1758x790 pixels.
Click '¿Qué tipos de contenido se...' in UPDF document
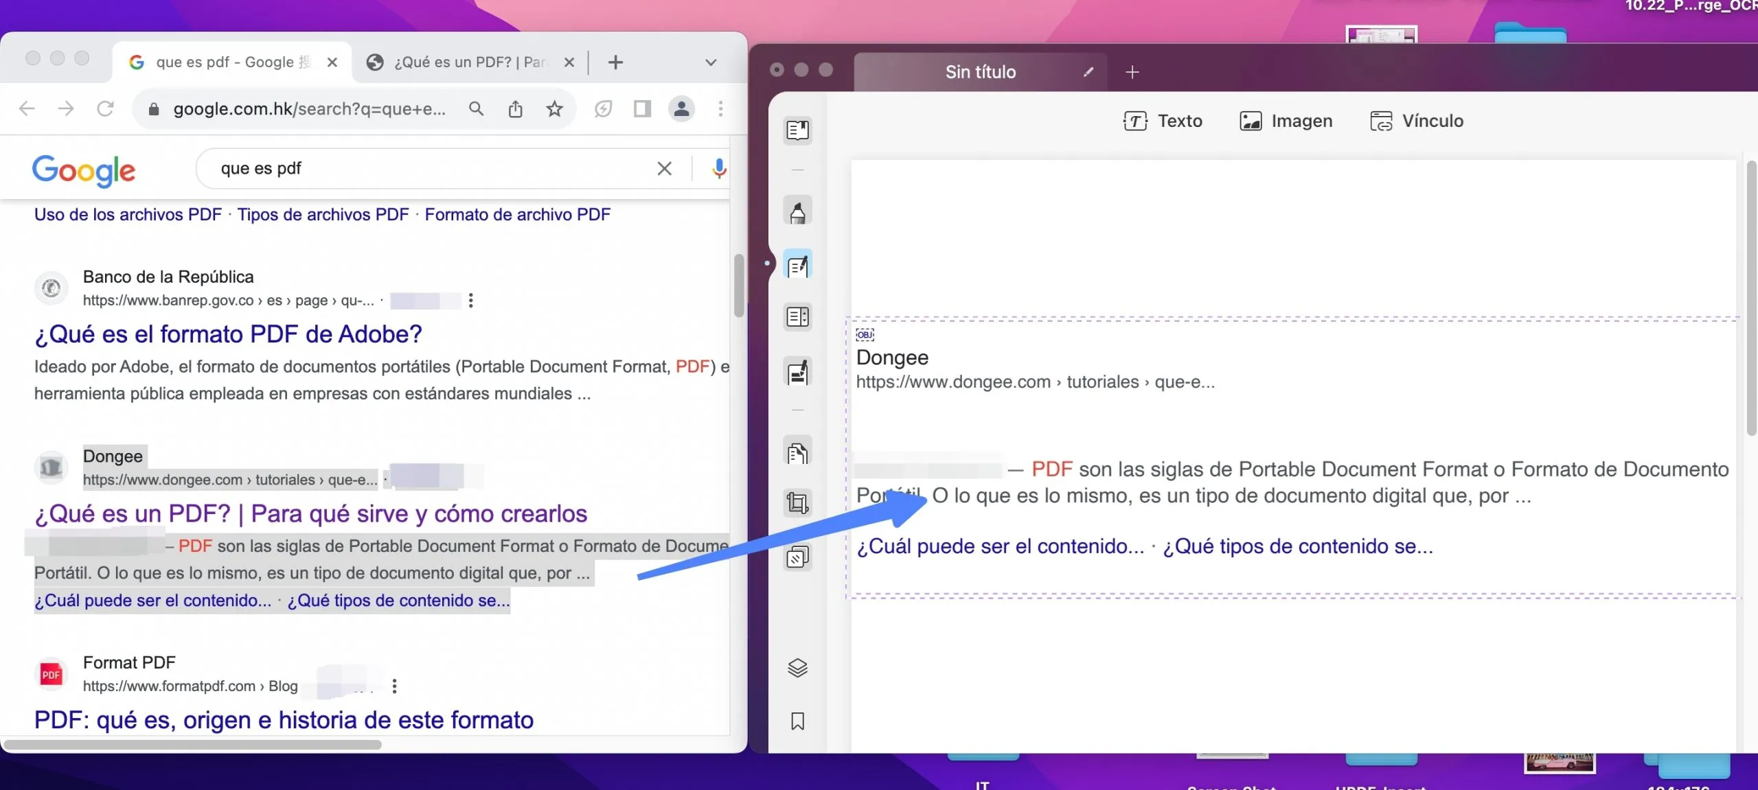coord(1297,546)
